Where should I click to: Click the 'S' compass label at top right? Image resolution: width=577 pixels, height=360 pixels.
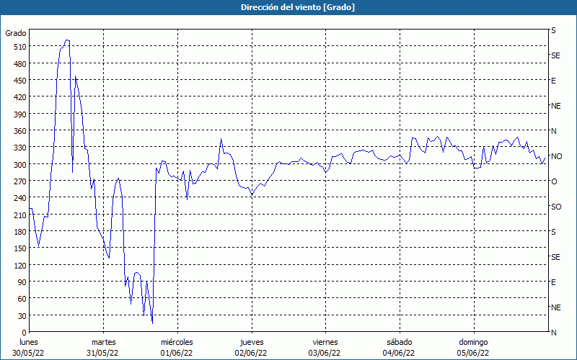[x=553, y=30]
